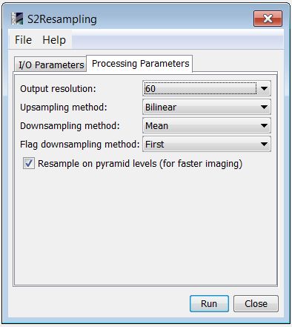Expand the Downsampling method dropdown arrow
The image size is (292, 327).
tap(264, 125)
